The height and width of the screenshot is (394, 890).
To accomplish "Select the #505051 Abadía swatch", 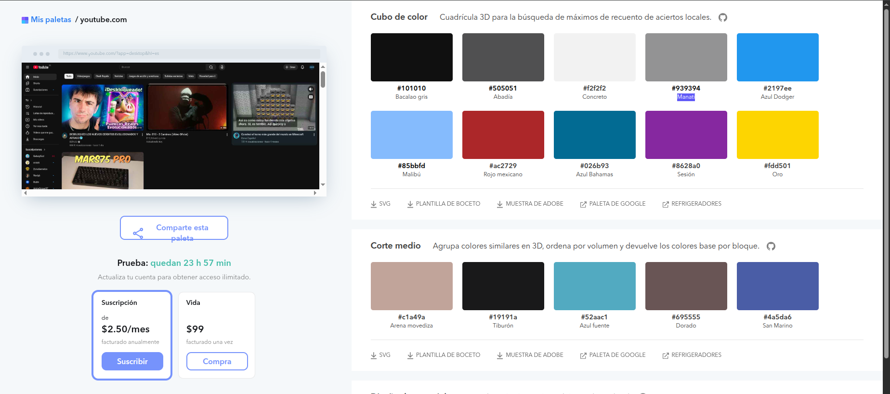I will click(x=503, y=57).
